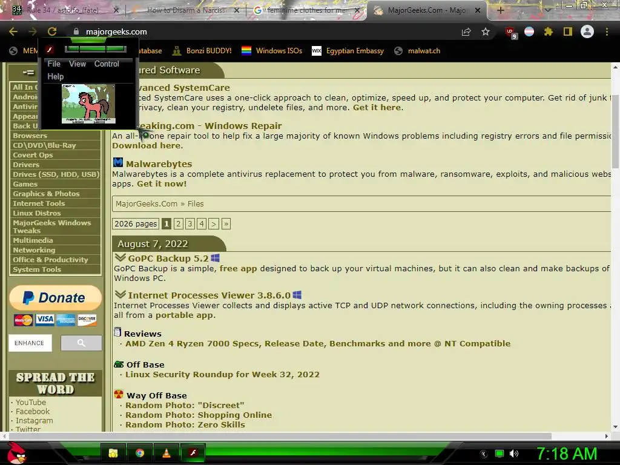Screen dimensions: 620x465
Task: Open Chrome three-dot menu
Action: 607,31
